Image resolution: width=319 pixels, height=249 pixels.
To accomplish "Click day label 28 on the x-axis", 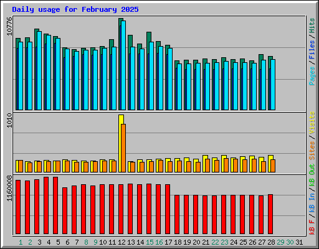I will [271, 242].
